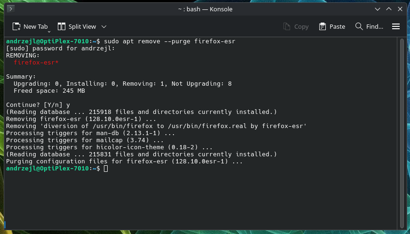Click the Split View icon

[x=62, y=26]
